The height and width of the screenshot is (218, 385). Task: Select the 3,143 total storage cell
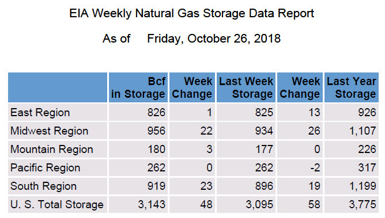[x=138, y=205]
